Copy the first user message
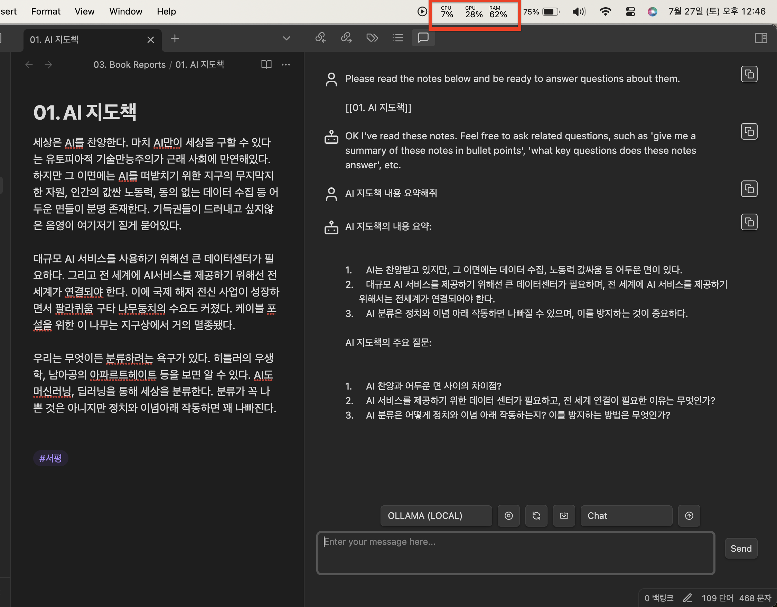The width and height of the screenshot is (777, 607). click(x=749, y=74)
